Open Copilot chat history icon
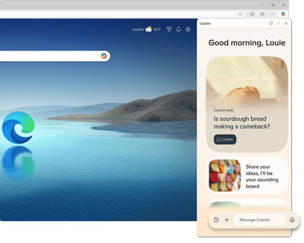The image size is (304, 243). (216, 220)
